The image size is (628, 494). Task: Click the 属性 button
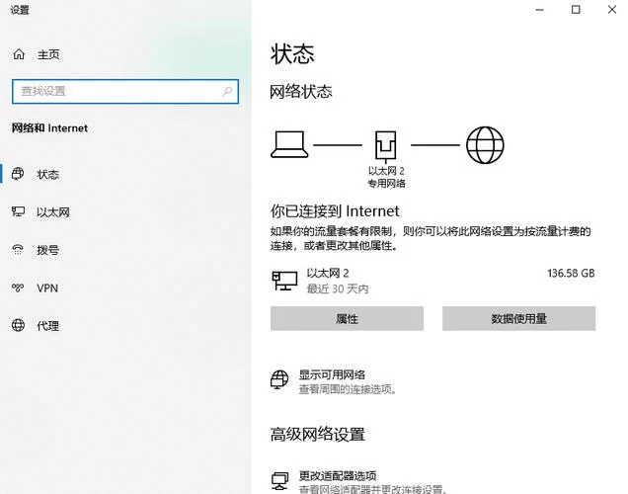(x=347, y=318)
